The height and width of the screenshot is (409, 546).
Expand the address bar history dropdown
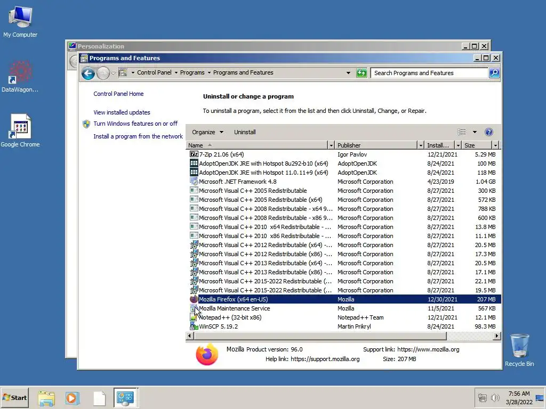click(x=348, y=72)
